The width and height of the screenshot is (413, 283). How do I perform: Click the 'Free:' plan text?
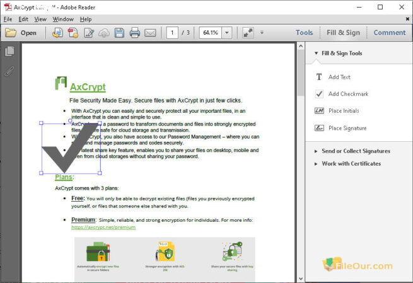pos(78,199)
